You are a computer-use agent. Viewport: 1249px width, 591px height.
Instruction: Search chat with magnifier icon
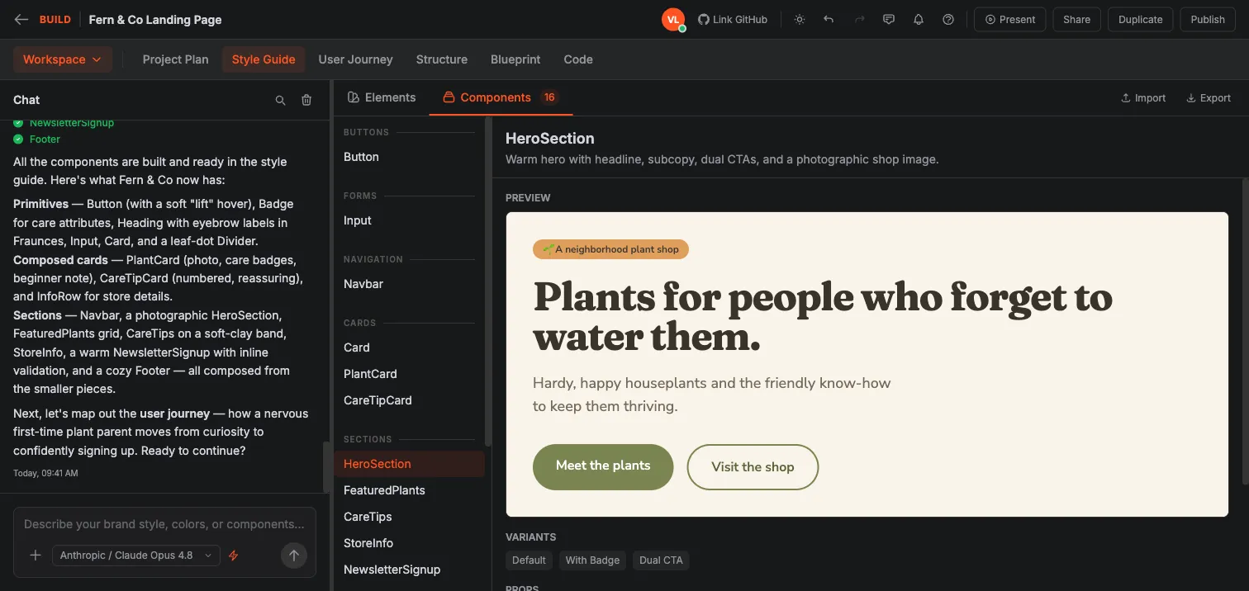point(280,100)
